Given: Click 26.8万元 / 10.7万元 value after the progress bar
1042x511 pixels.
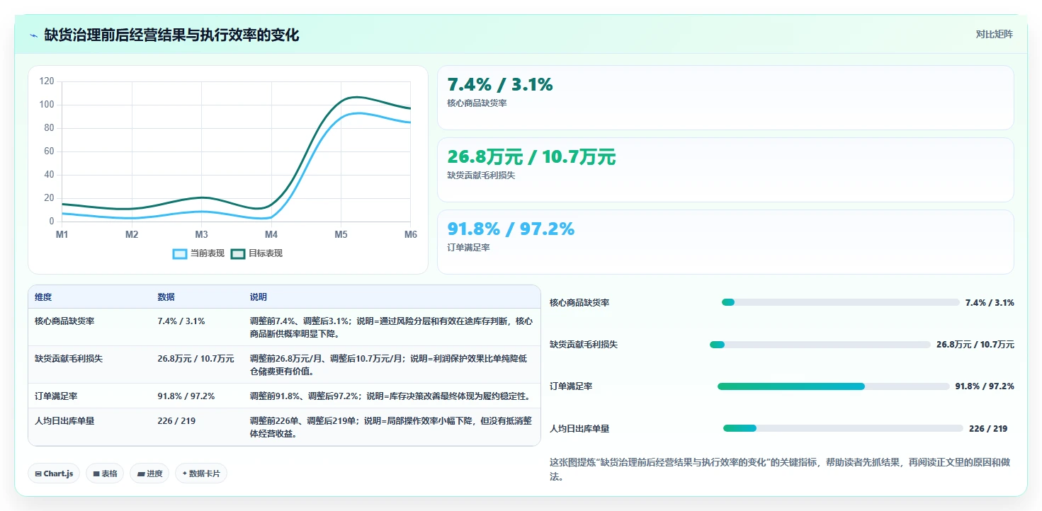Looking at the screenshot, I should (x=975, y=345).
